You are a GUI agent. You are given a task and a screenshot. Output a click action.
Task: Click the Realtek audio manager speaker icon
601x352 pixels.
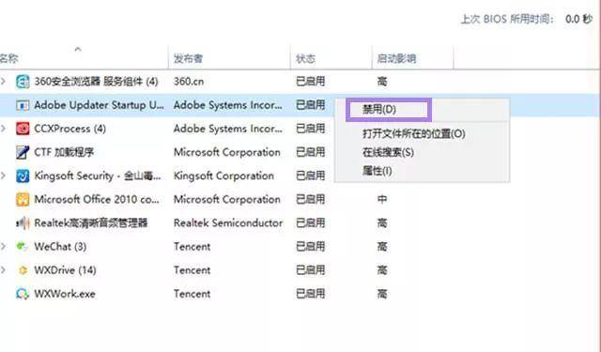point(23,222)
